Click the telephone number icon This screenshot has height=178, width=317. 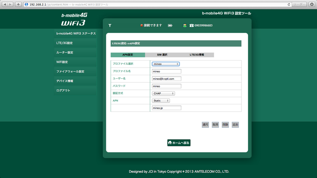(192, 25)
